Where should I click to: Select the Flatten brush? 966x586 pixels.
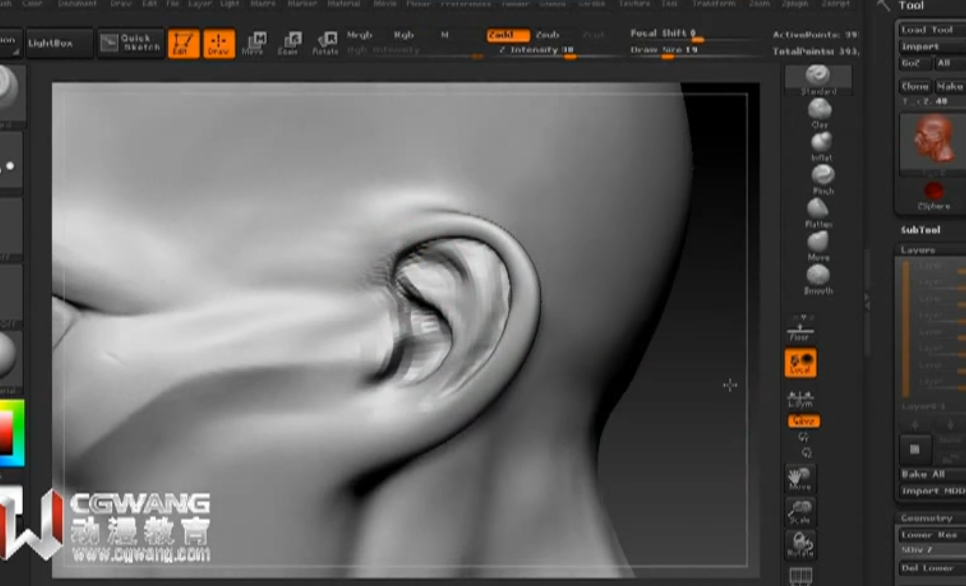point(818,212)
